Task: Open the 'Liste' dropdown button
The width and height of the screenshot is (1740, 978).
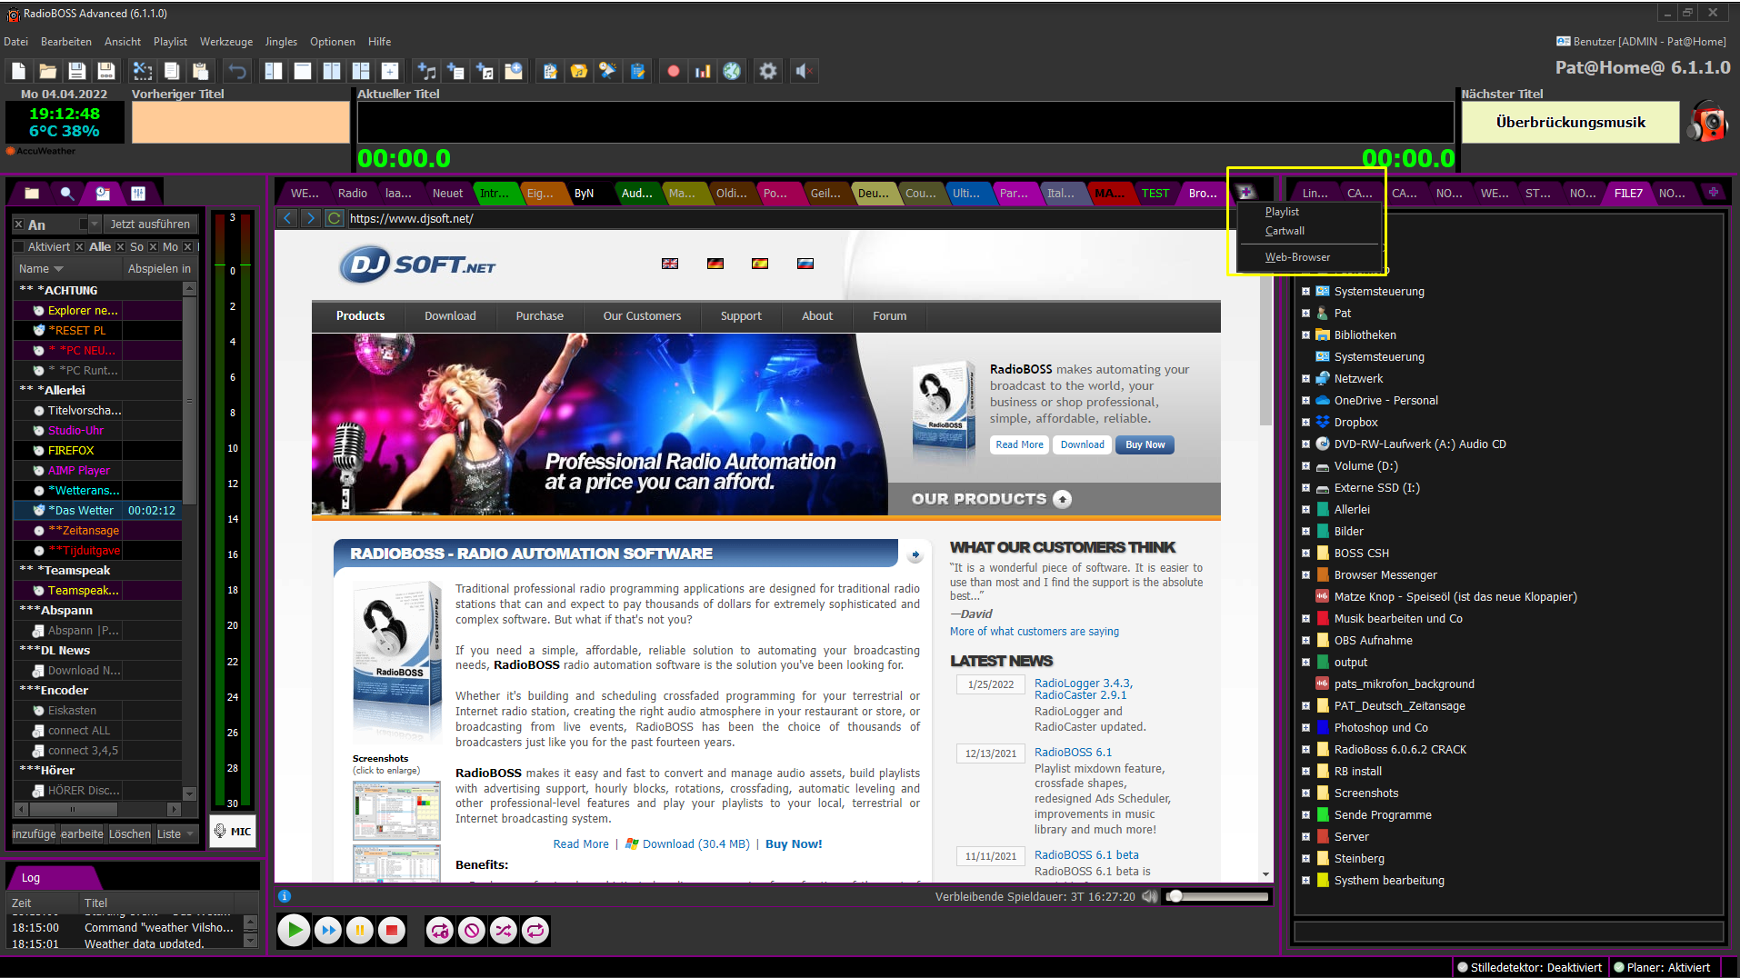Action: [x=177, y=833]
